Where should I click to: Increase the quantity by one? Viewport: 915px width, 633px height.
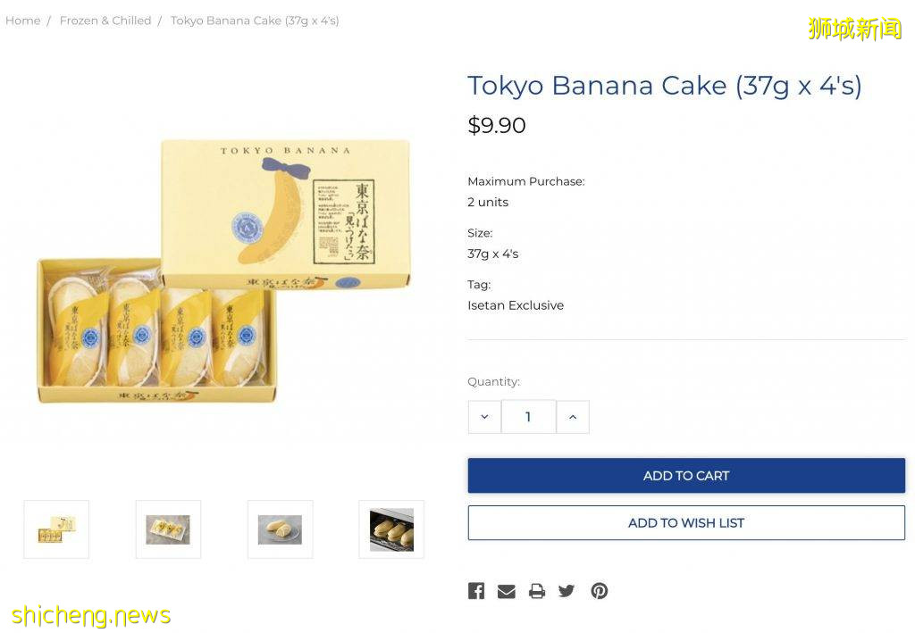coord(573,416)
